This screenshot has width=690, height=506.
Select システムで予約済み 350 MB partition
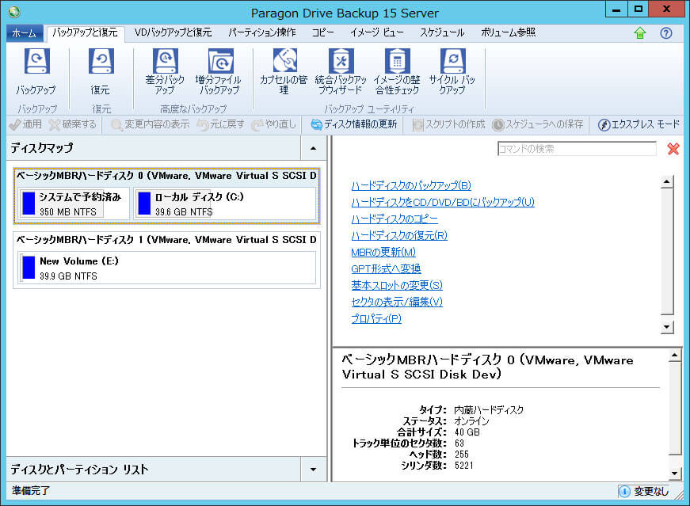click(x=73, y=204)
